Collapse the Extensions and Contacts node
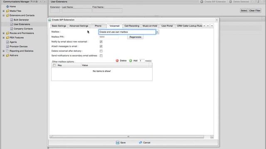The height and width of the screenshot is (149, 266). (x=4, y=15)
